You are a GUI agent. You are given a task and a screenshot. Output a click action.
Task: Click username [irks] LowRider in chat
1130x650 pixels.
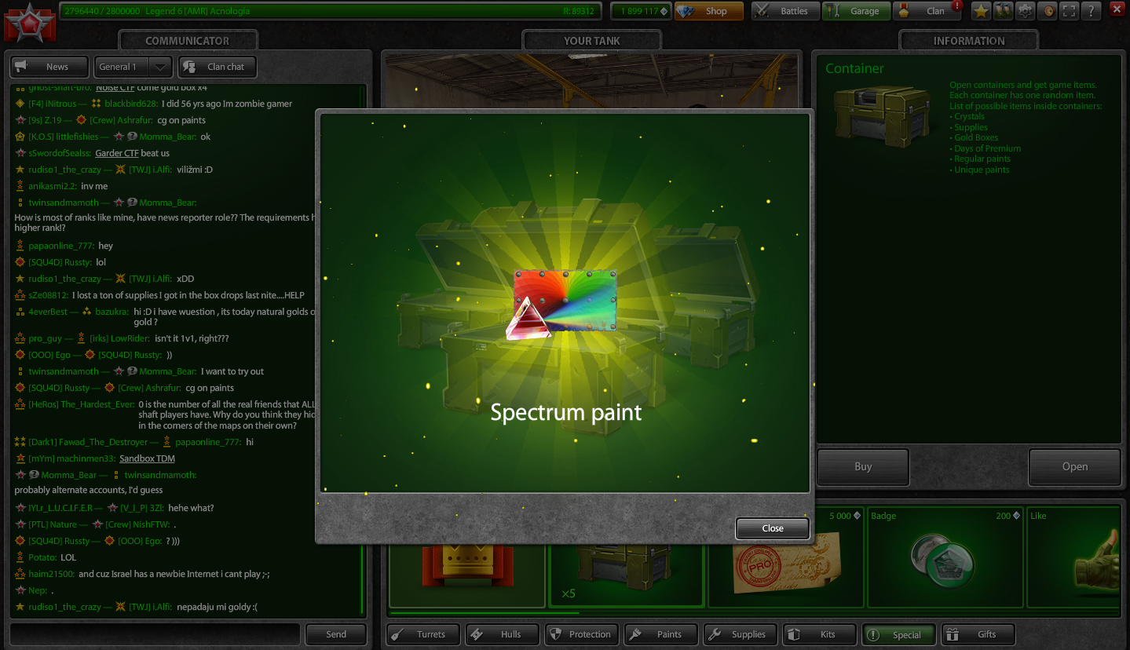point(119,338)
